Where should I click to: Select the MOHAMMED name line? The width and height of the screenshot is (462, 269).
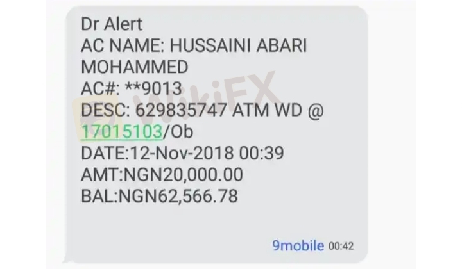(x=134, y=67)
